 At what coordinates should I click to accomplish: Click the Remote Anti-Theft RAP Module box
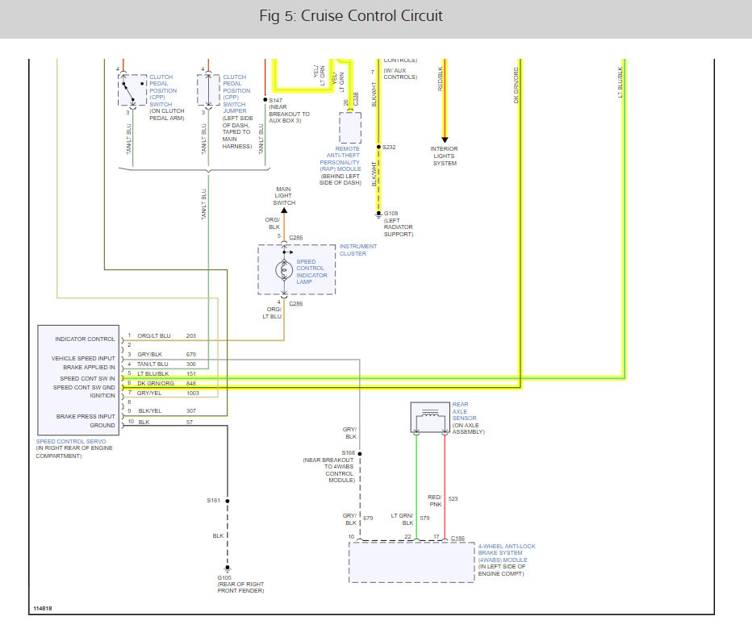click(x=349, y=127)
